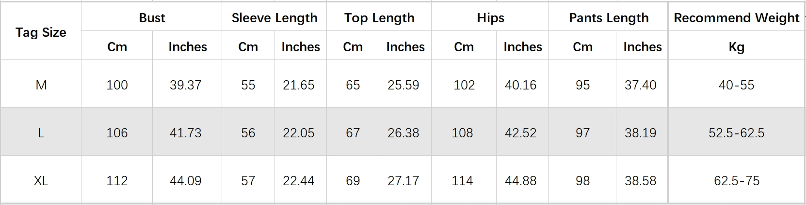
Task: Select hips value 114 cm
Action: point(462,181)
